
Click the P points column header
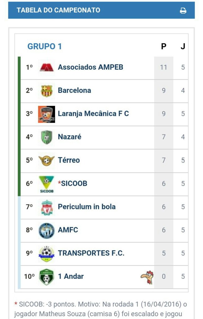(x=164, y=46)
